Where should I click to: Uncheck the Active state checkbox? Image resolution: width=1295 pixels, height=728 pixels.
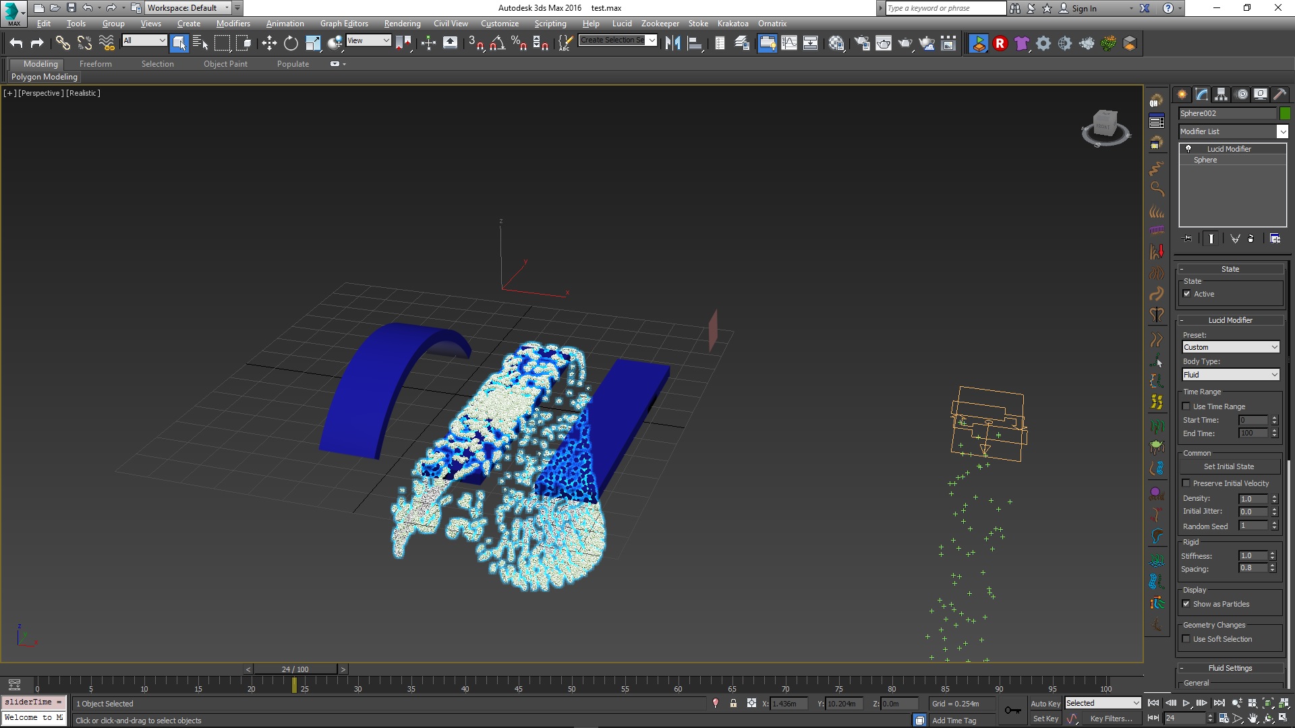click(1187, 294)
